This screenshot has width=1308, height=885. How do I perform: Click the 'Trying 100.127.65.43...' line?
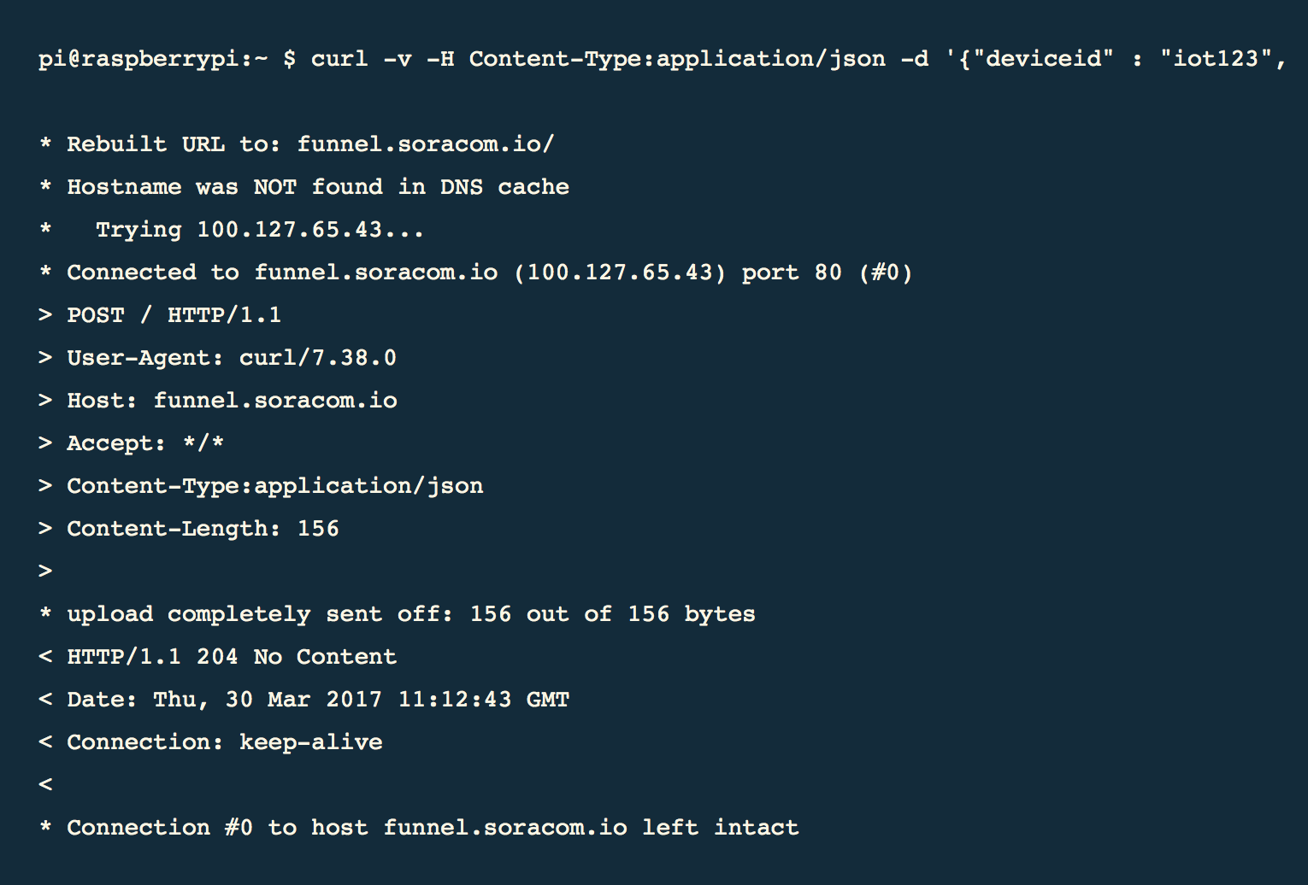(259, 230)
